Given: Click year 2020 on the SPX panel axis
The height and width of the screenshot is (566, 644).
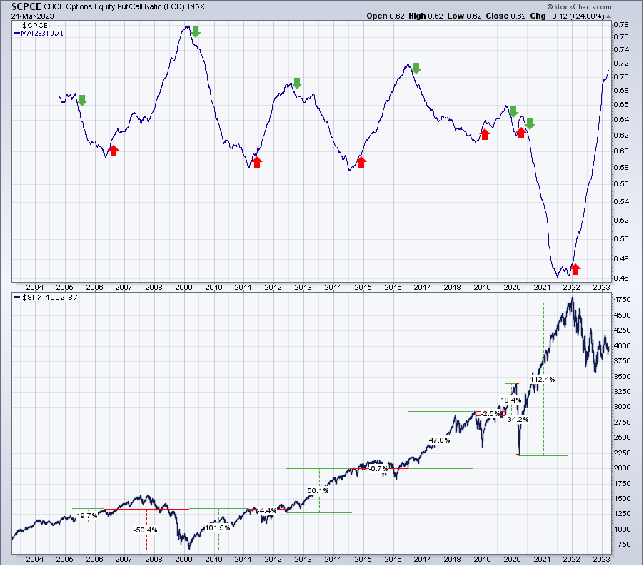Looking at the screenshot, I should click(512, 559).
